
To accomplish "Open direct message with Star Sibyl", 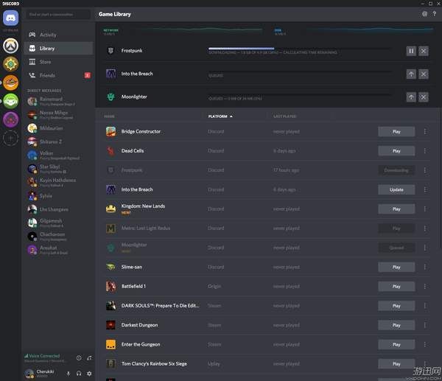I will coord(58,169).
